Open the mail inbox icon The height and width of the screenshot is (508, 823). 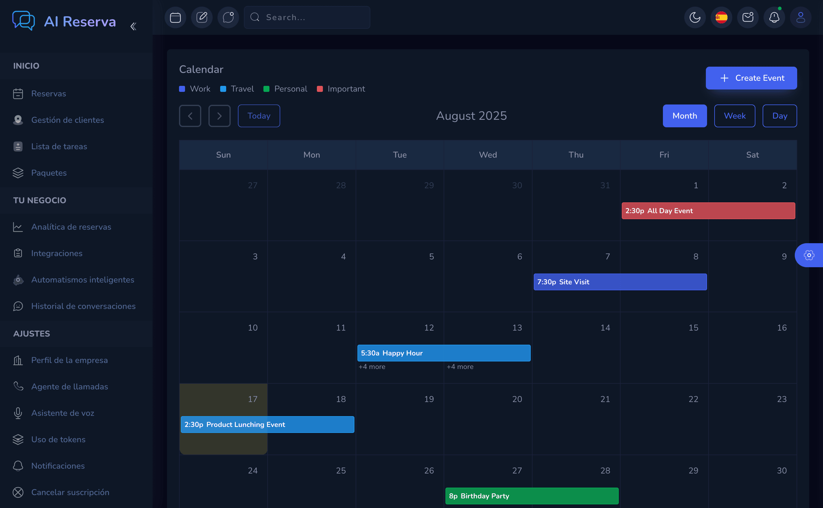(x=748, y=17)
